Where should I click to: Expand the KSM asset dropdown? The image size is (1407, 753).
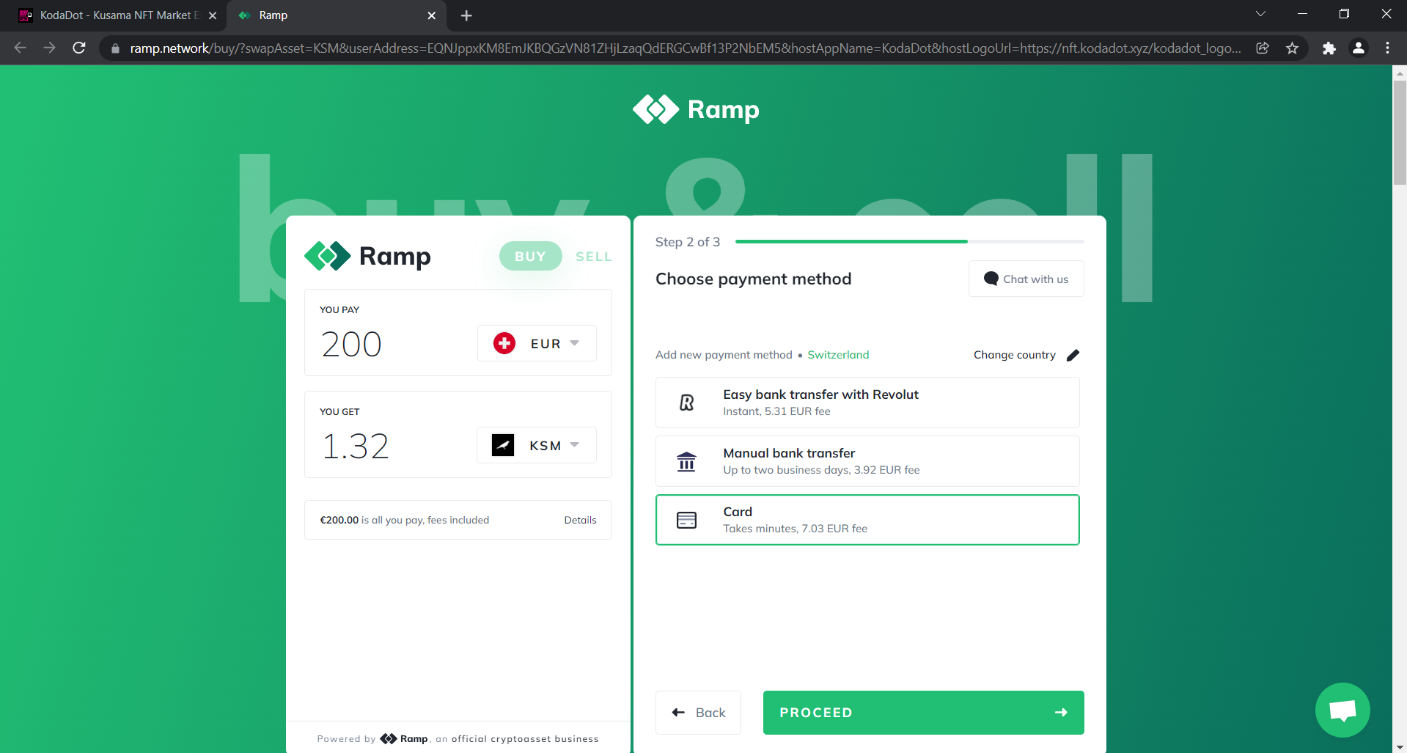[x=537, y=446]
